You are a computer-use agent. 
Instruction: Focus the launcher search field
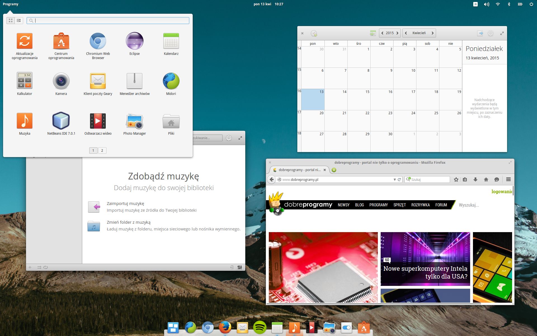click(x=108, y=20)
